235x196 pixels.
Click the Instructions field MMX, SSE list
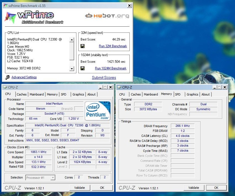click(x=67, y=140)
